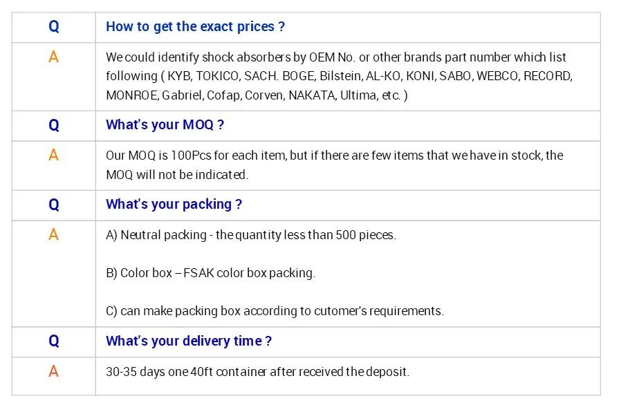Click the "B) Color box – FSAK" option line
This screenshot has height=403, width=630.
click(x=210, y=273)
